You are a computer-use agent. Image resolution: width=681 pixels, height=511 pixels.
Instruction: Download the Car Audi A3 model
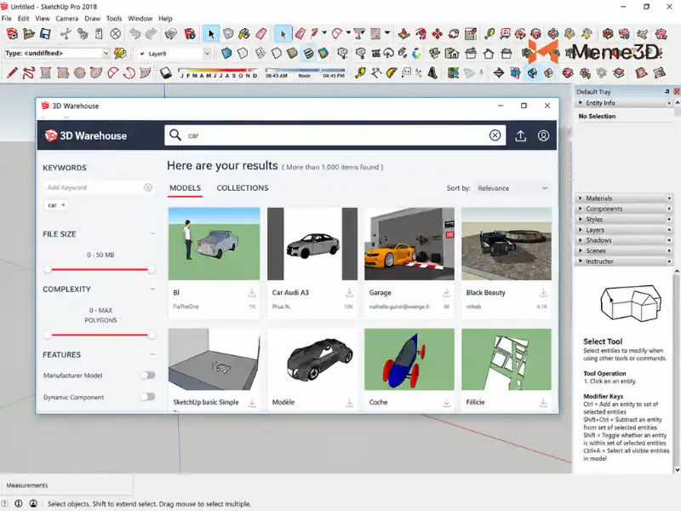[349, 293]
